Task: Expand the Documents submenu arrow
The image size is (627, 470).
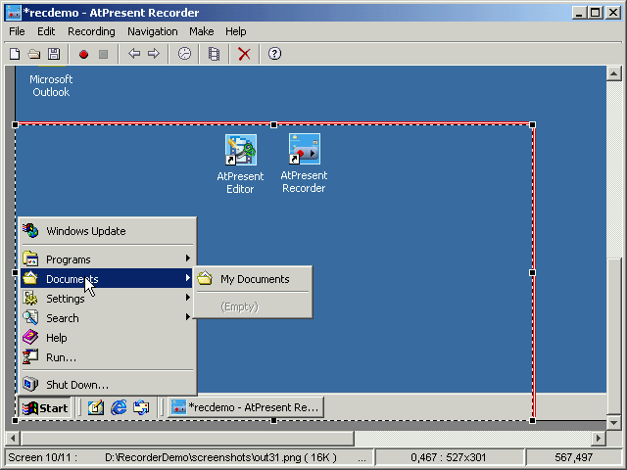Action: point(187,278)
